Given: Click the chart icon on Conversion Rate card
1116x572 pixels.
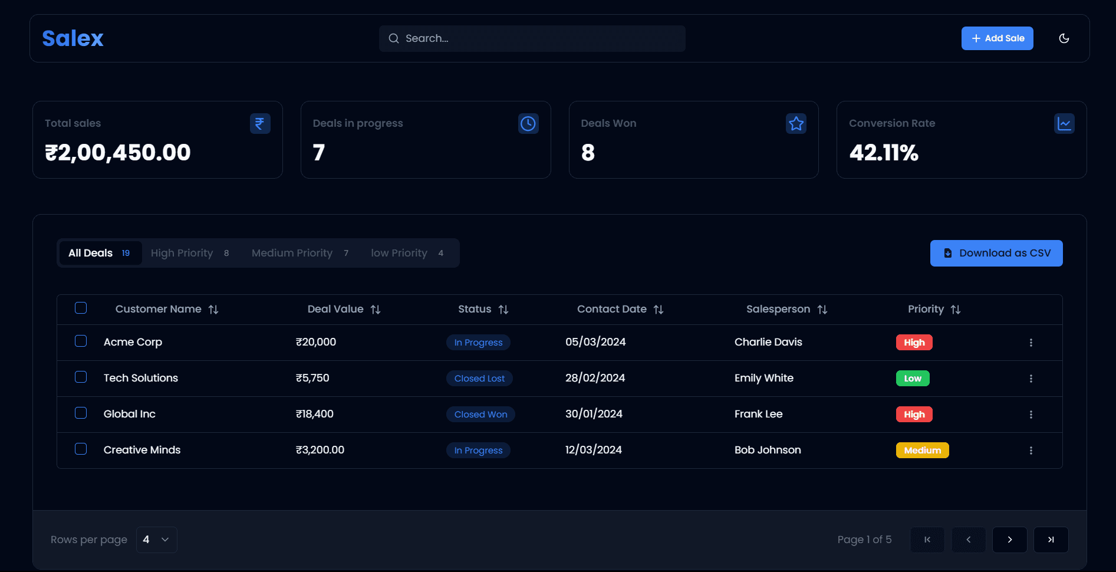Looking at the screenshot, I should pyautogui.click(x=1065, y=123).
